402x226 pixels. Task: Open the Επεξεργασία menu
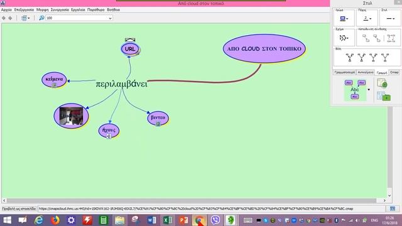24,9
